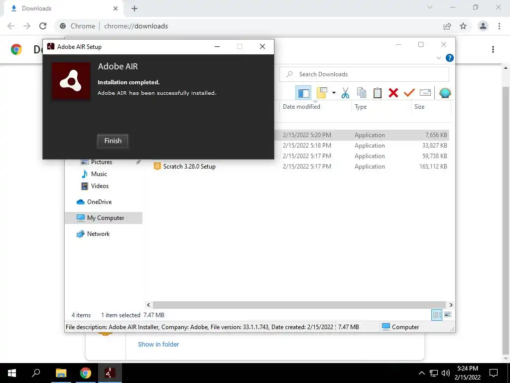
Task: Switch to Chrome from the taskbar
Action: (86, 373)
